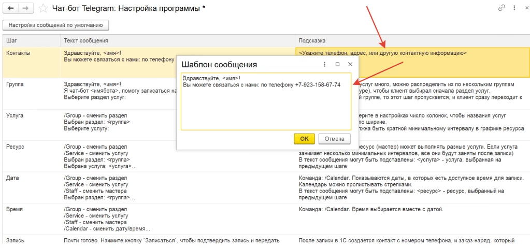
Task: Click Ресурс hint about <услуга> substitution
Action: pos(400,163)
